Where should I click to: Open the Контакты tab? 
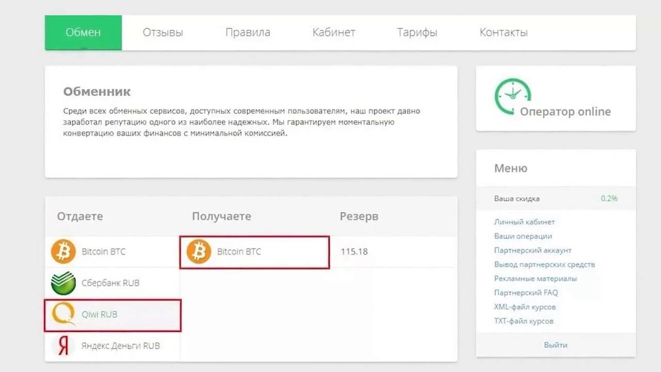503,33
